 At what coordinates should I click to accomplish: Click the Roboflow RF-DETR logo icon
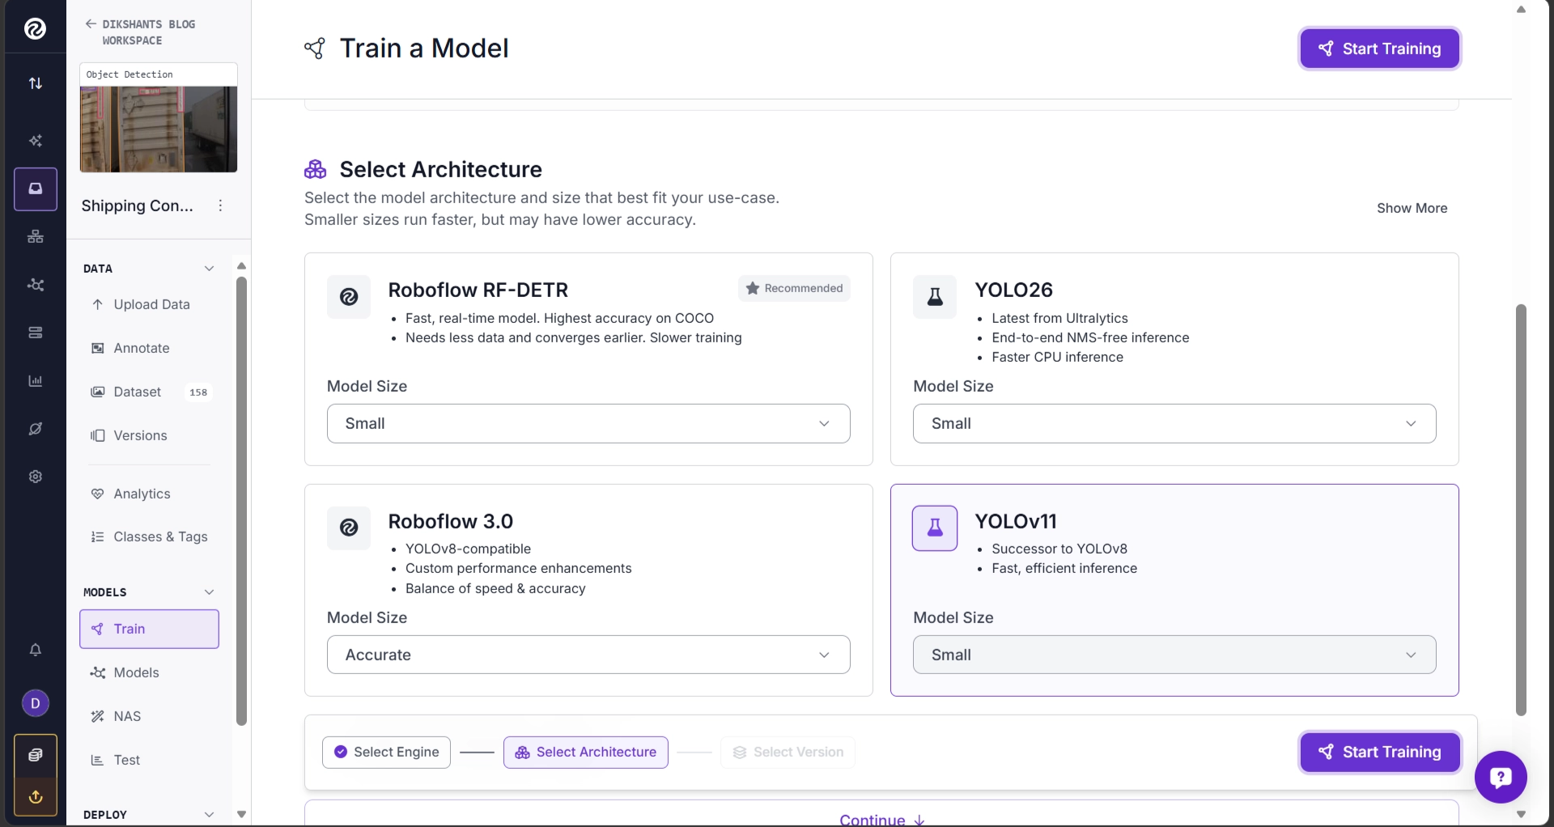(349, 297)
